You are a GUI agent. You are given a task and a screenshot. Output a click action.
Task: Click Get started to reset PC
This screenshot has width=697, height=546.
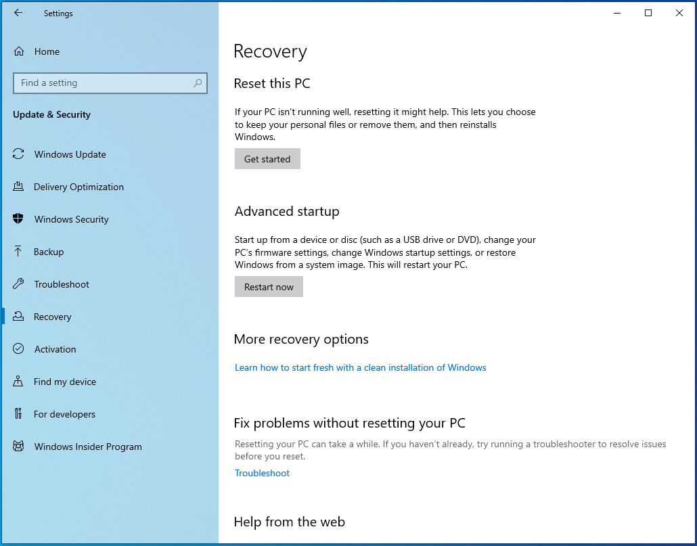(x=267, y=158)
